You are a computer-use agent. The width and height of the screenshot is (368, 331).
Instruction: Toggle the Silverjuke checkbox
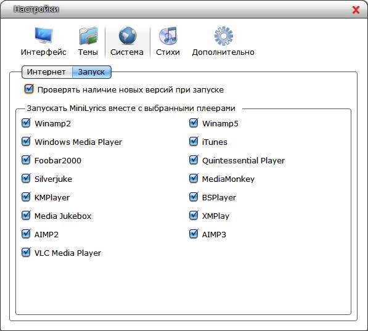pos(26,178)
